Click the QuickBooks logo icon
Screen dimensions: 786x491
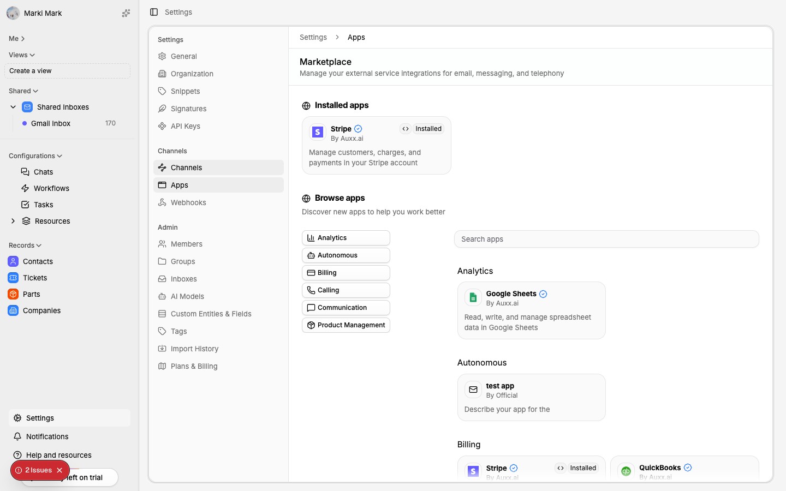(626, 471)
